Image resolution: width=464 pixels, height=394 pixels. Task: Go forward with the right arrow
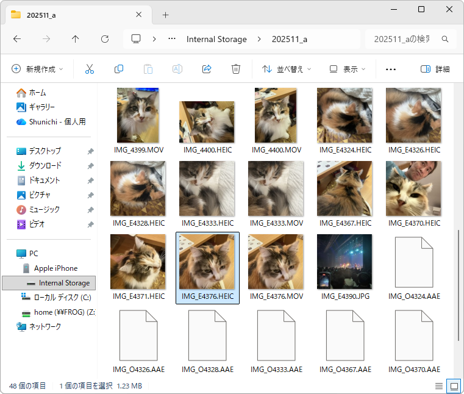tap(46, 39)
